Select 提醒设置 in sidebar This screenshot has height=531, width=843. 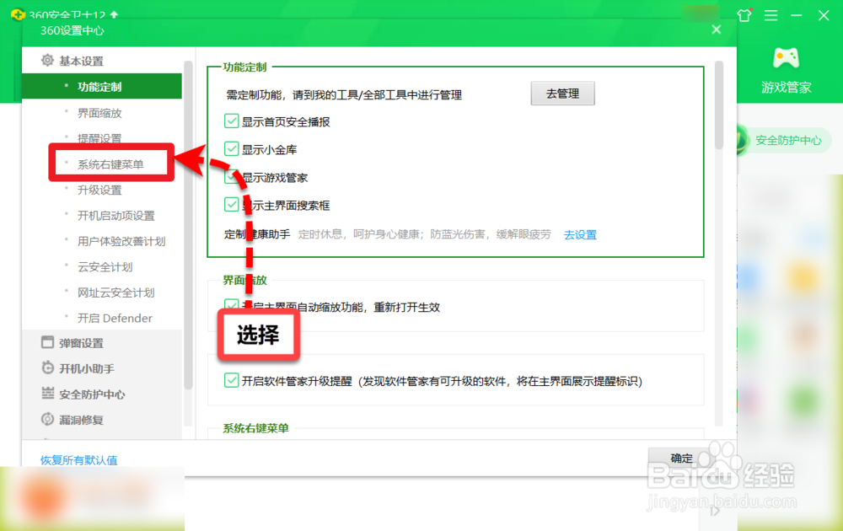point(100,138)
